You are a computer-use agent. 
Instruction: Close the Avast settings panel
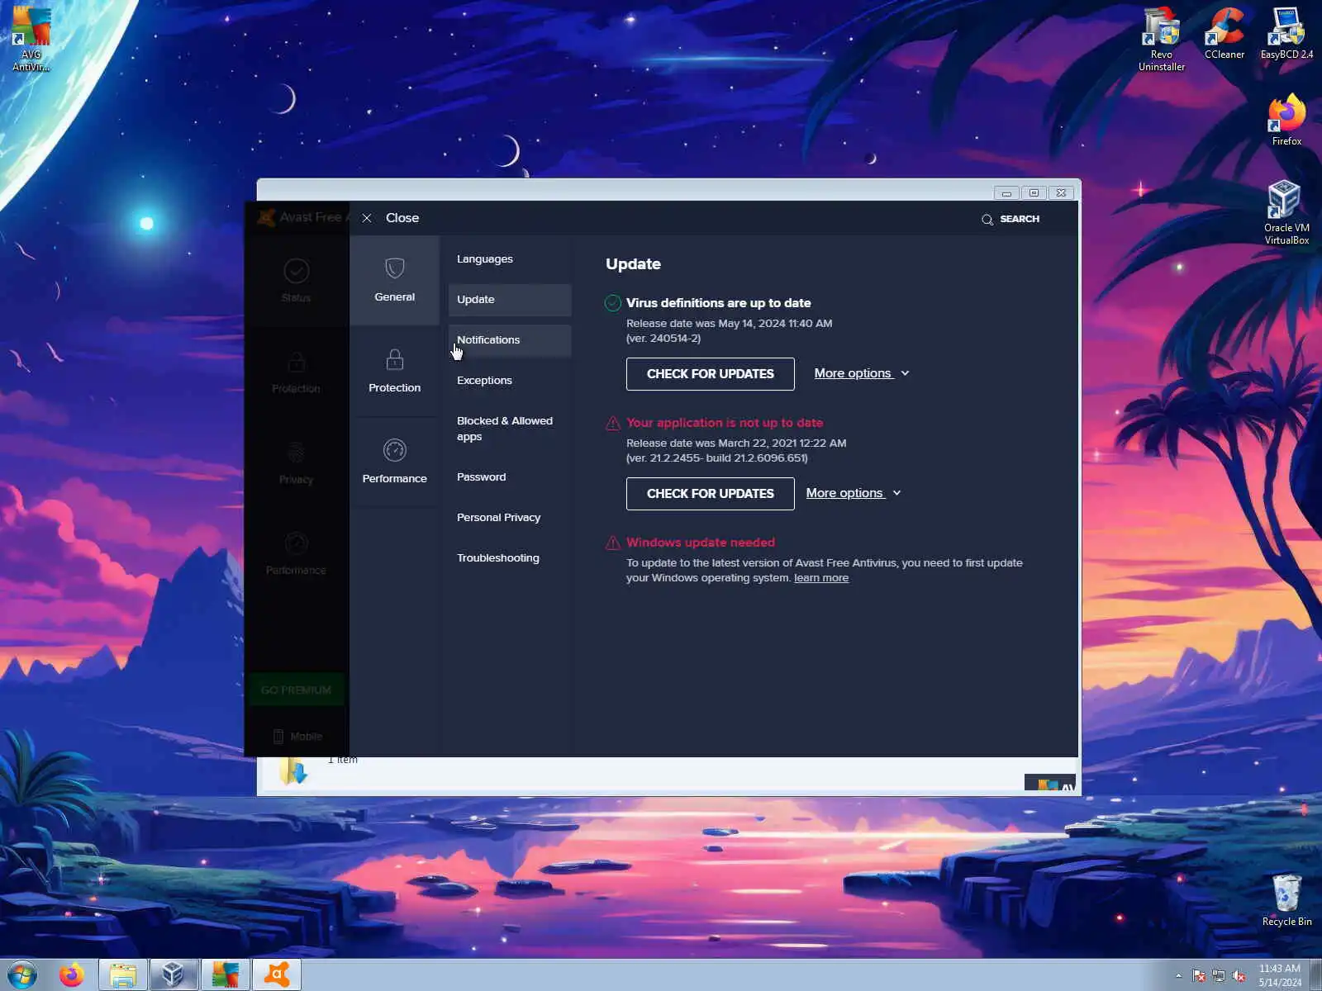[x=390, y=218]
